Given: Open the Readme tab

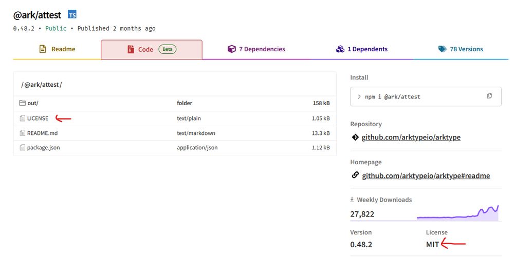Looking at the screenshot, I should tap(57, 49).
